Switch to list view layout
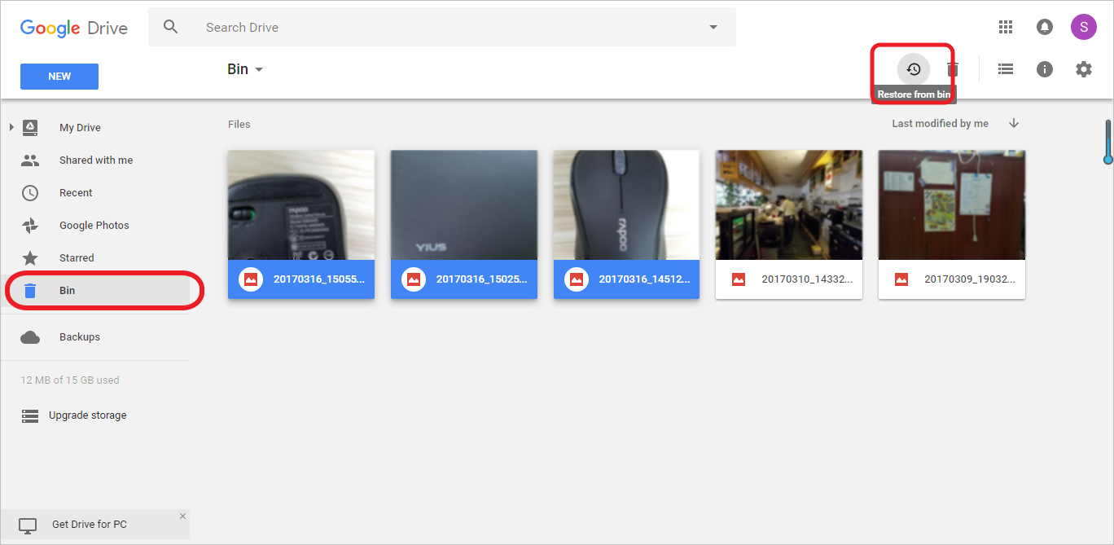Screen dimensions: 1114x545 pyautogui.click(x=1006, y=69)
